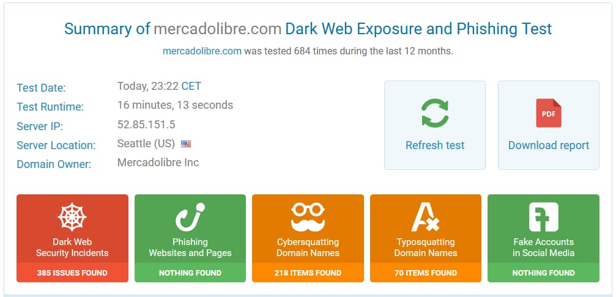Image resolution: width=616 pixels, height=297 pixels.
Task: Click the 218 Items Found status bar
Action: click(308, 273)
